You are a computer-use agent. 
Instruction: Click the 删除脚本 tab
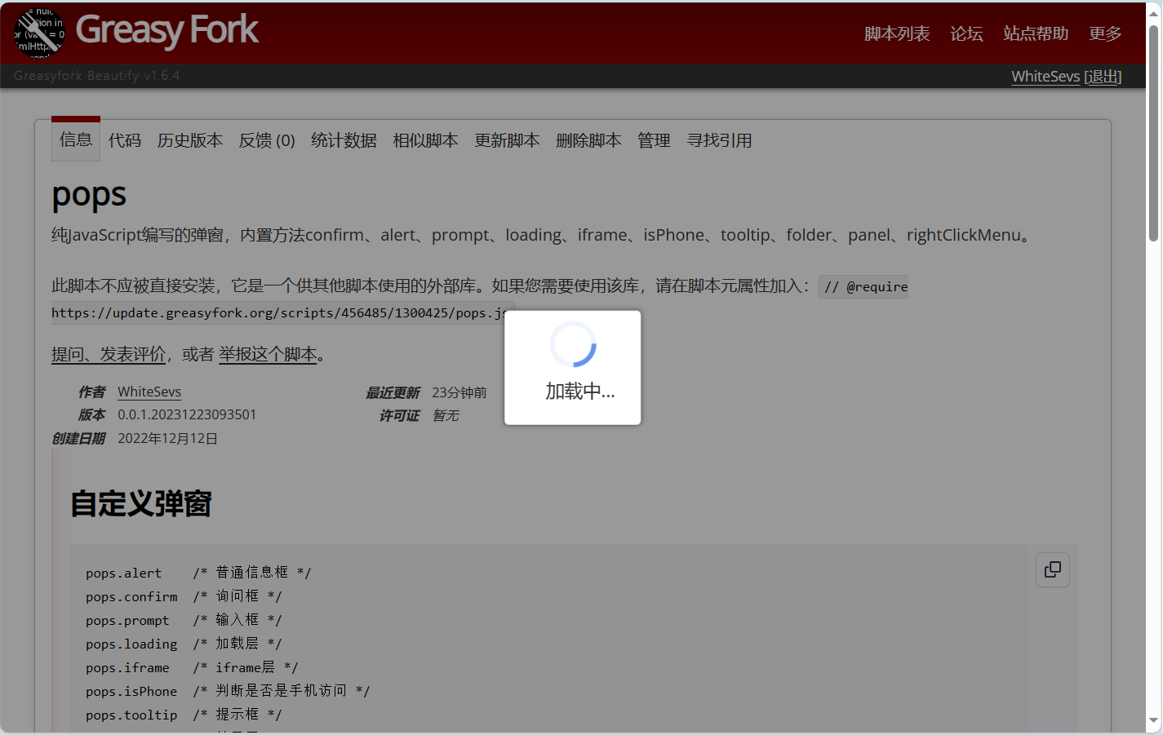588,140
